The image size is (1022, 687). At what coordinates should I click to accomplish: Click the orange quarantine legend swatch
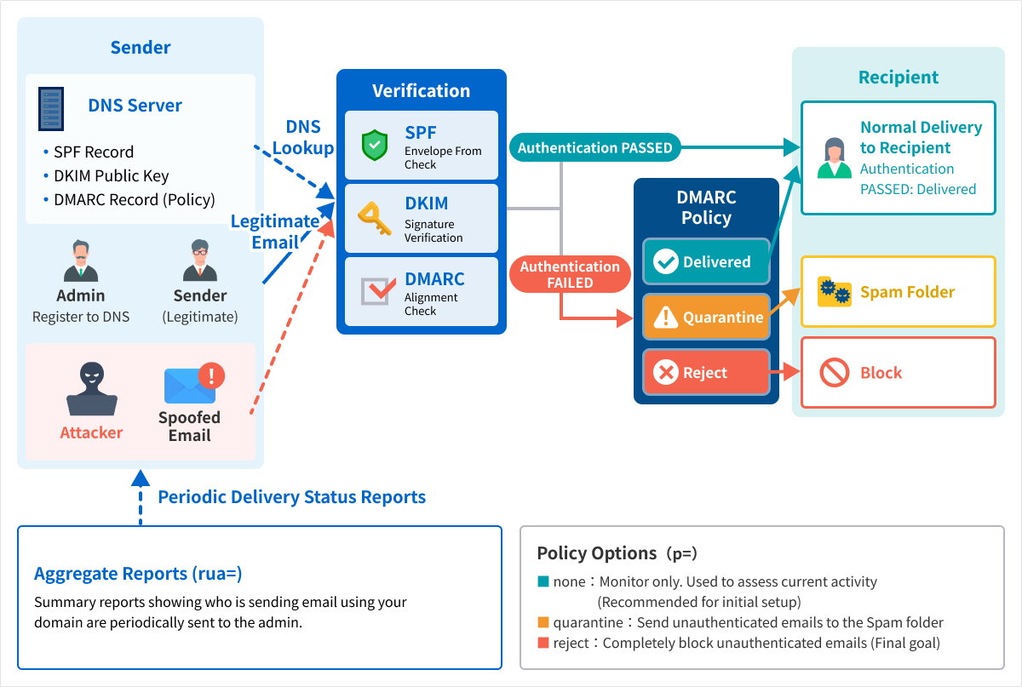(x=543, y=622)
